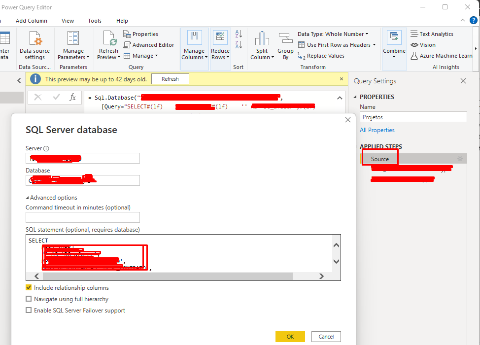Close the SQL Server database dialog
This screenshot has width=480, height=345.
pyautogui.click(x=348, y=120)
